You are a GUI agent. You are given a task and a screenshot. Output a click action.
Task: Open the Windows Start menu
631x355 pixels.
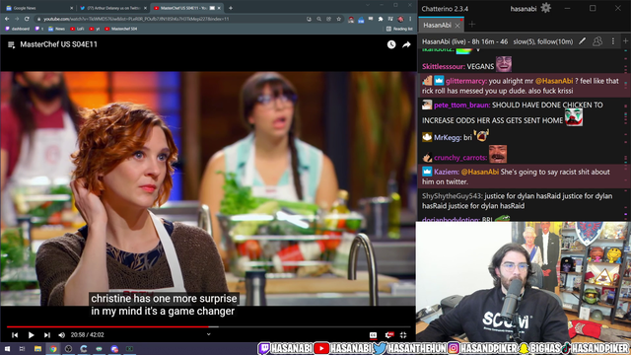7,348
